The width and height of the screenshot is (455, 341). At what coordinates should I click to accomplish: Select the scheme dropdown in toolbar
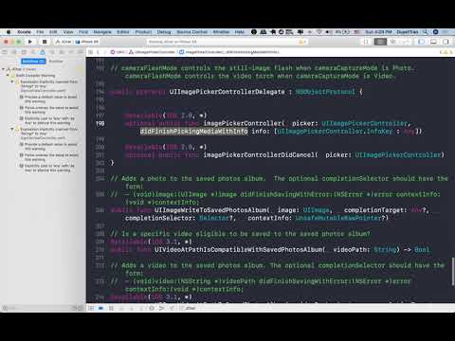pos(64,42)
